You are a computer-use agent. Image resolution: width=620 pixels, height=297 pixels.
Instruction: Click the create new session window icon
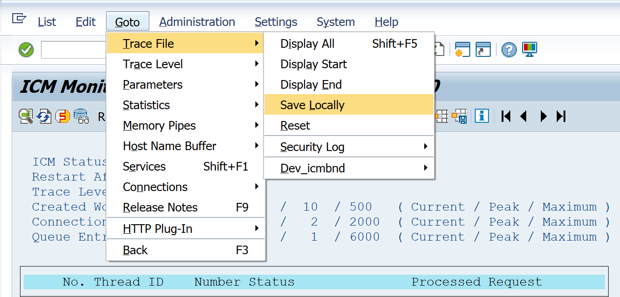462,50
